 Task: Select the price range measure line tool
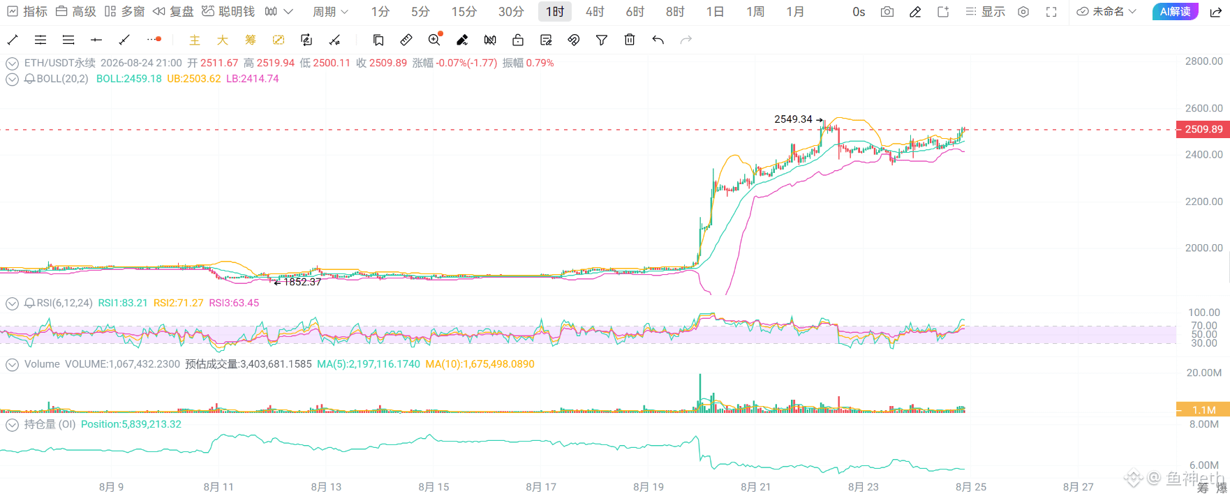tap(124, 40)
